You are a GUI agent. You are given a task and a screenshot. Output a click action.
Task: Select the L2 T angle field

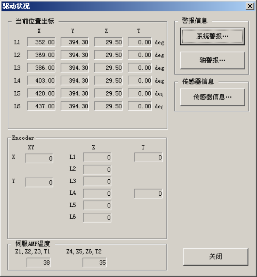(x=140, y=55)
